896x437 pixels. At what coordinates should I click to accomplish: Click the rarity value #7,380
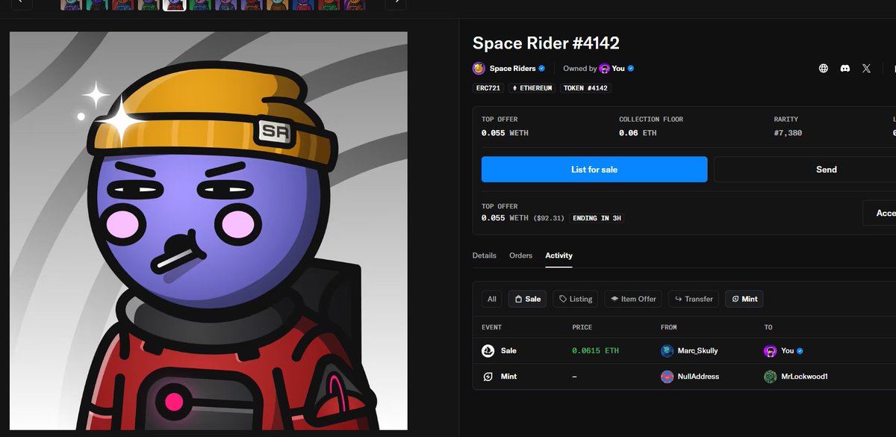tap(788, 133)
